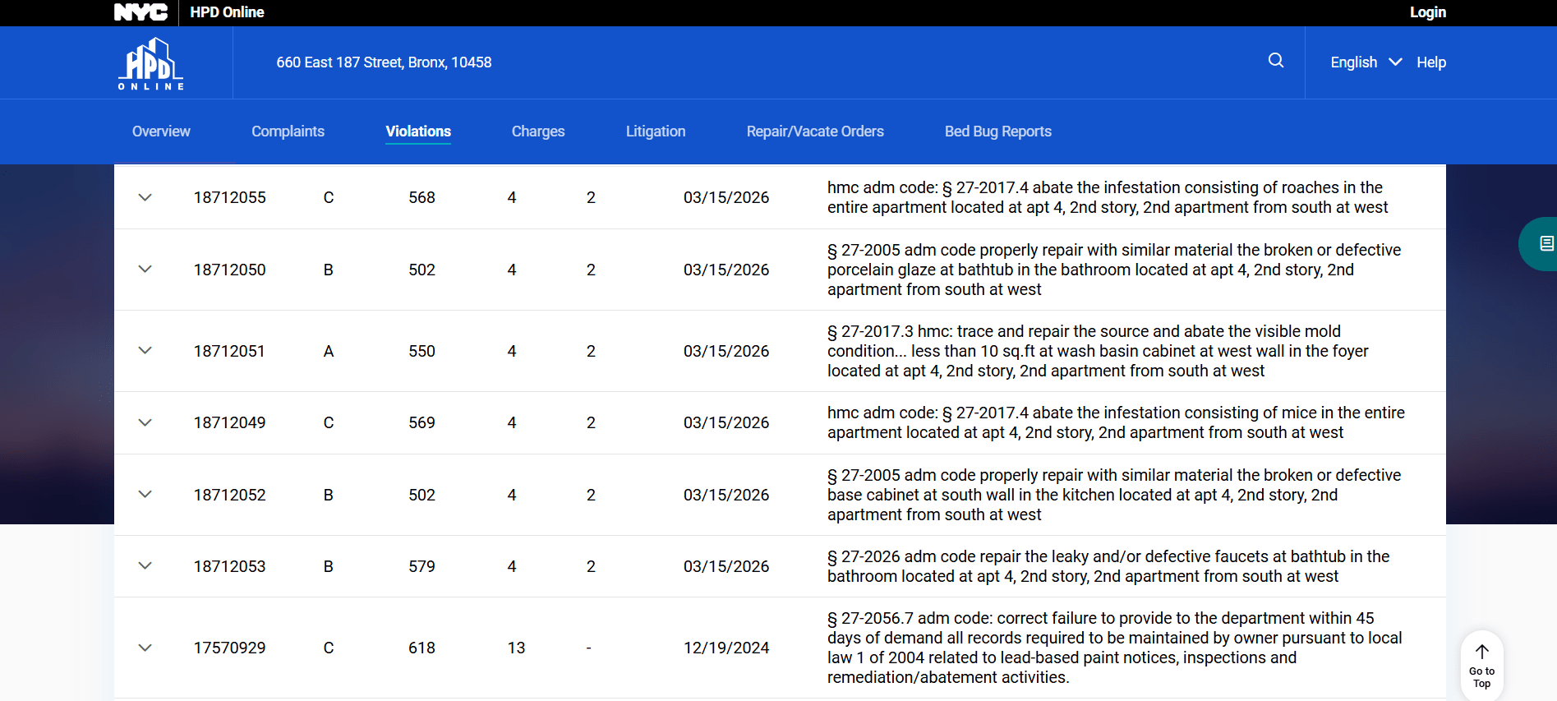Image resolution: width=1557 pixels, height=701 pixels.
Task: Open the search magnifier icon
Action: tap(1275, 61)
